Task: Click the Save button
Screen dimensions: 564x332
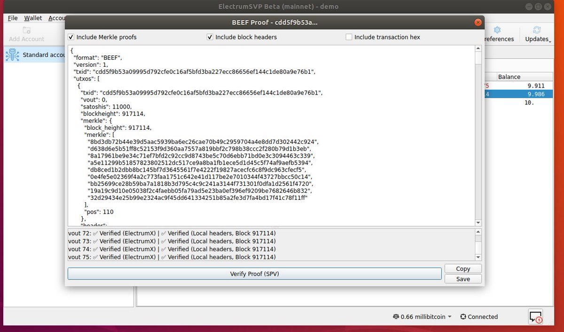Action: click(x=463, y=279)
